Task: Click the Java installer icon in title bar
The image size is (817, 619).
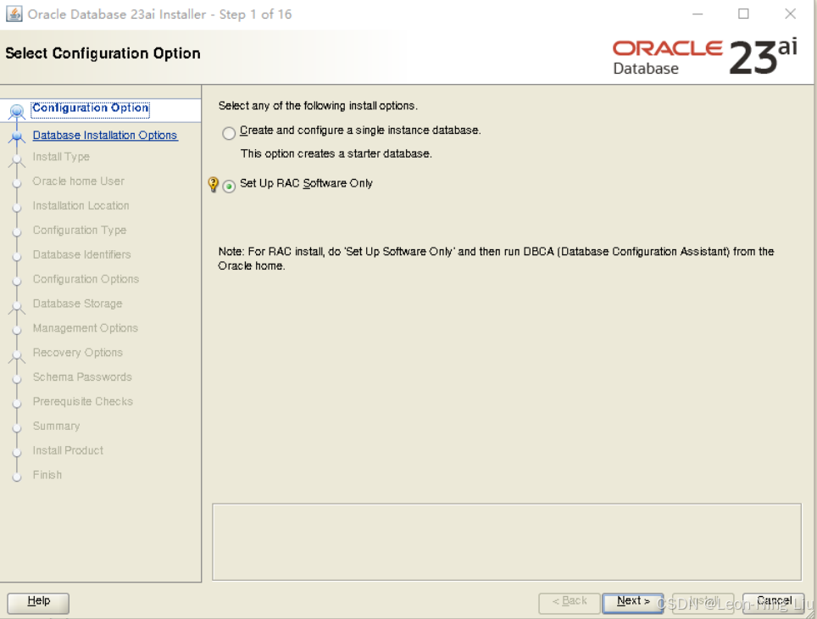Action: point(14,14)
